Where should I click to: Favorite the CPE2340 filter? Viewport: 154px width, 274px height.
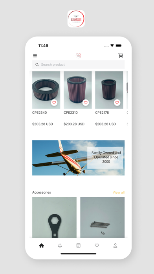[54, 103]
